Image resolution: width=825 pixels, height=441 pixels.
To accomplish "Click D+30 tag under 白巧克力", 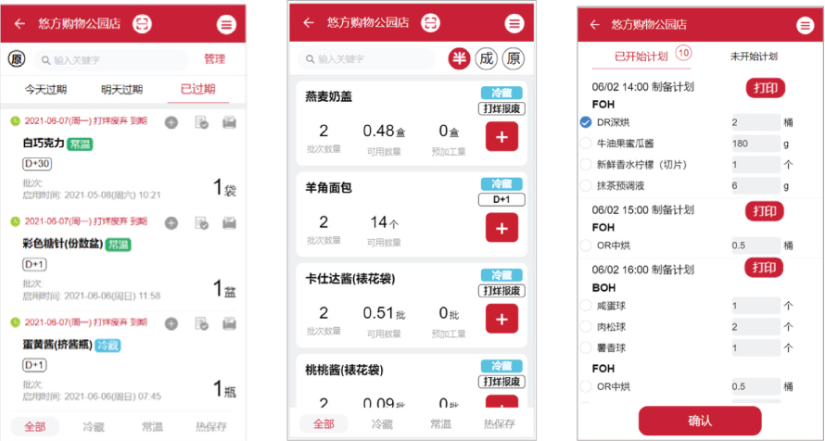I will 37,163.
